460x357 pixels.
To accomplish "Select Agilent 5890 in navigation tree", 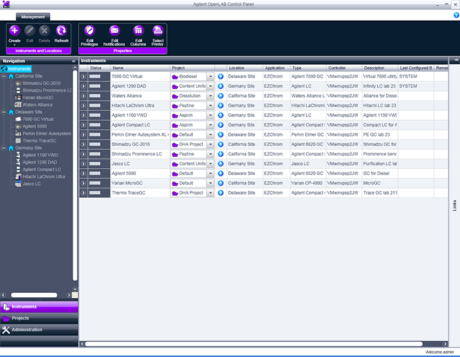I will coord(35,127).
